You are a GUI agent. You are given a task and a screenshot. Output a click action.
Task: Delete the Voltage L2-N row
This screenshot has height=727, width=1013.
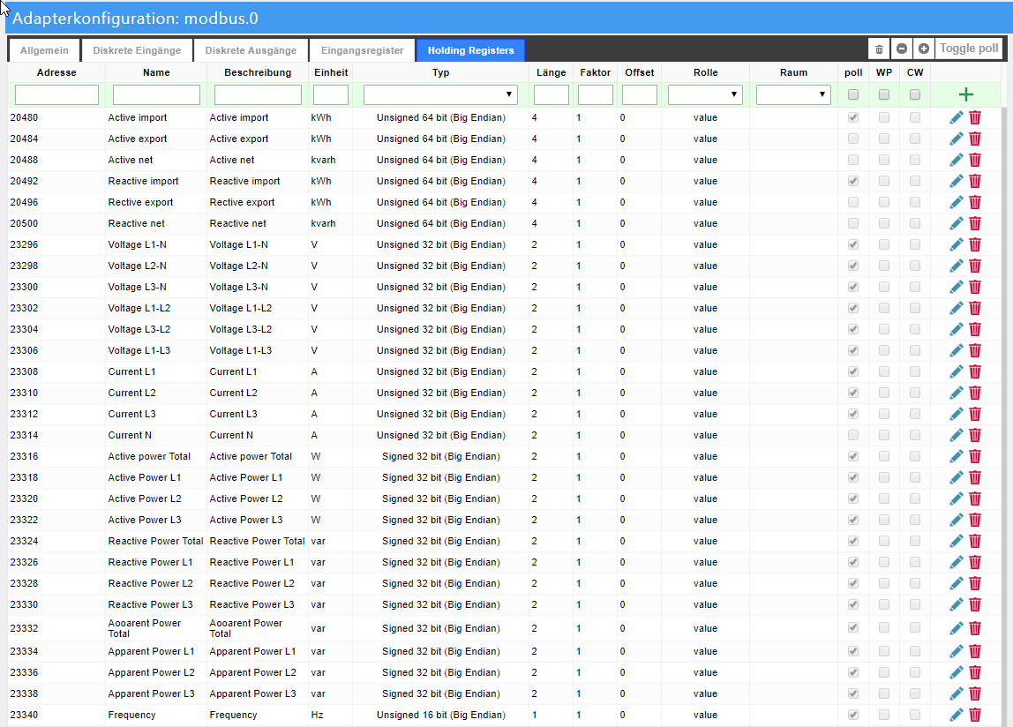[975, 266]
